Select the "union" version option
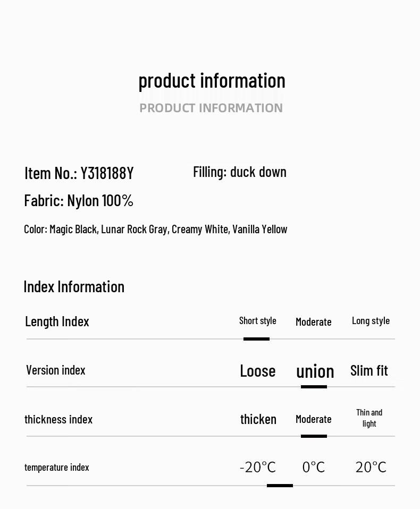Viewport: 420px width, 509px height. [315, 371]
